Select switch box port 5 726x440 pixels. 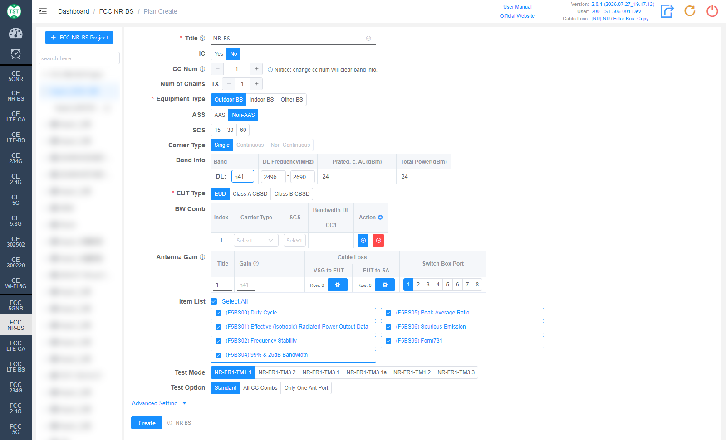click(448, 285)
